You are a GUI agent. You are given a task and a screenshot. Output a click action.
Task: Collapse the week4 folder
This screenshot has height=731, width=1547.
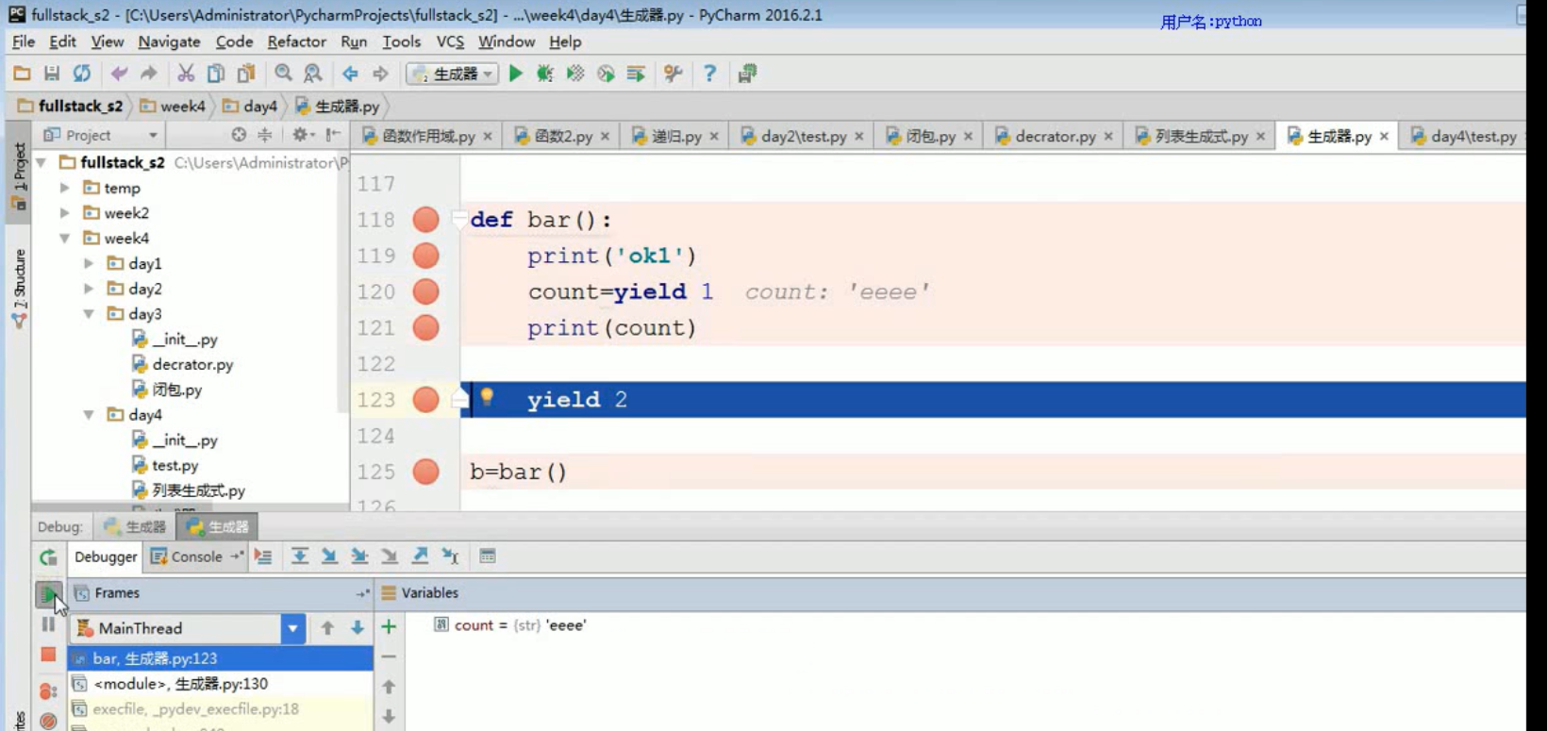(x=65, y=239)
